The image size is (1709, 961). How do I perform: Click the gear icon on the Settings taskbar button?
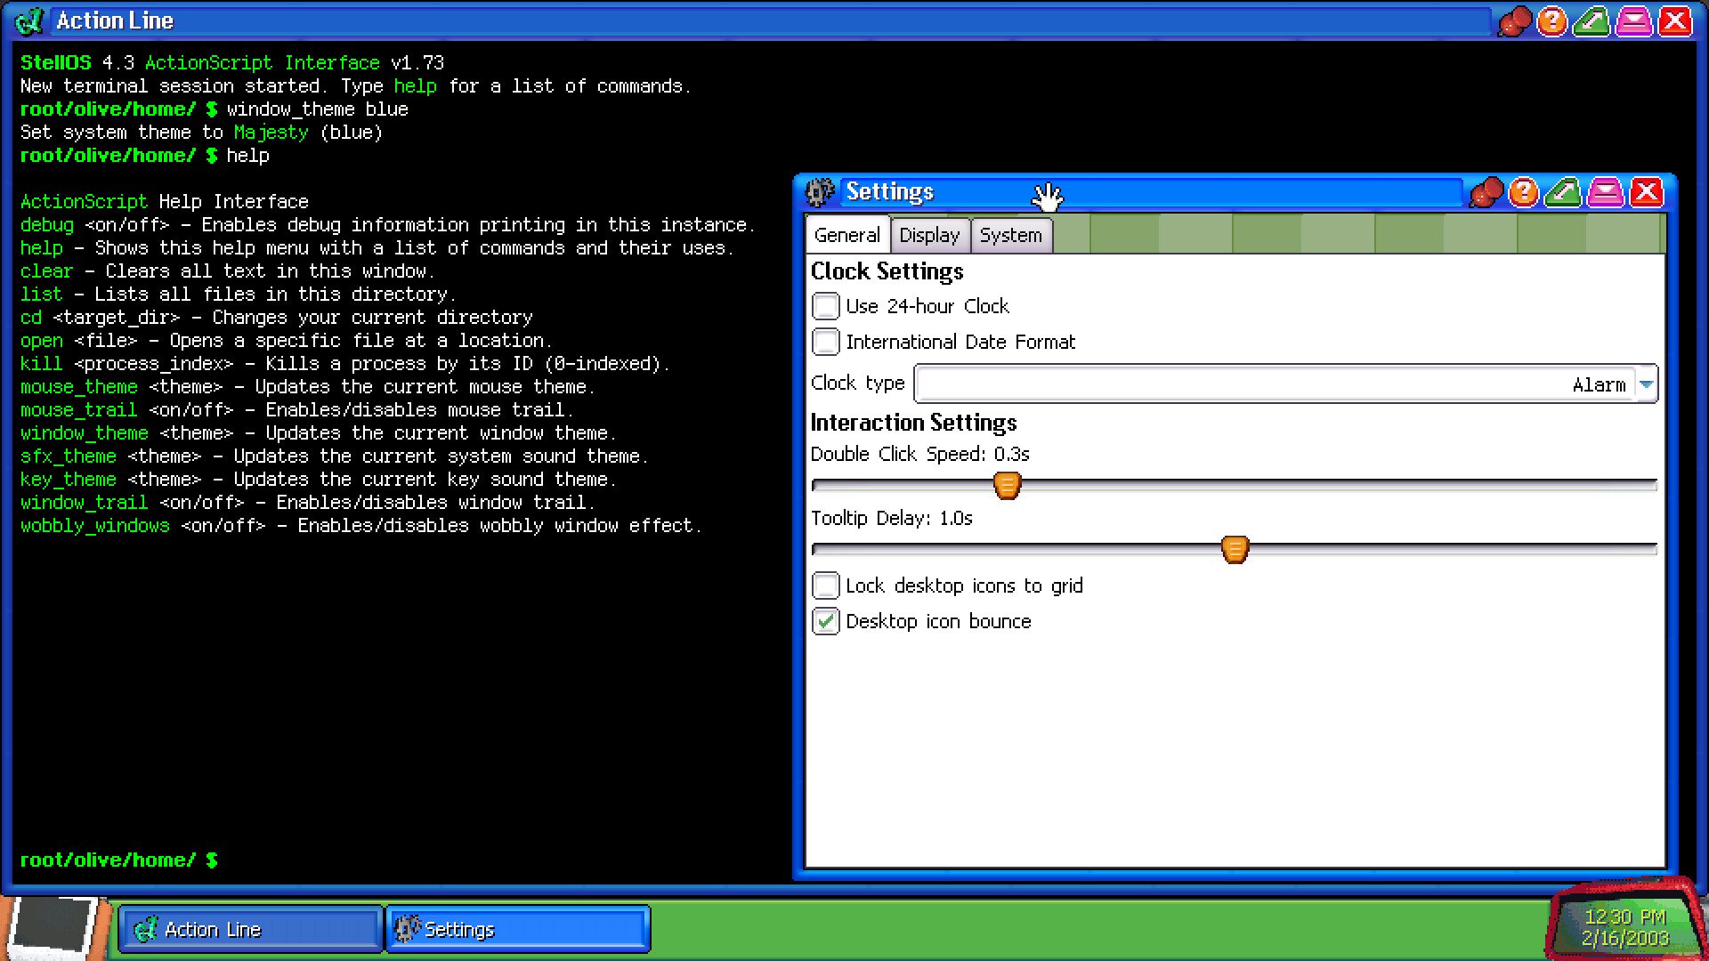tap(409, 929)
